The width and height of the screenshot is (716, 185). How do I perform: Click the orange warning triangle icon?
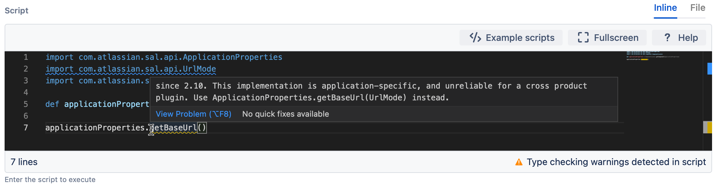pos(519,162)
